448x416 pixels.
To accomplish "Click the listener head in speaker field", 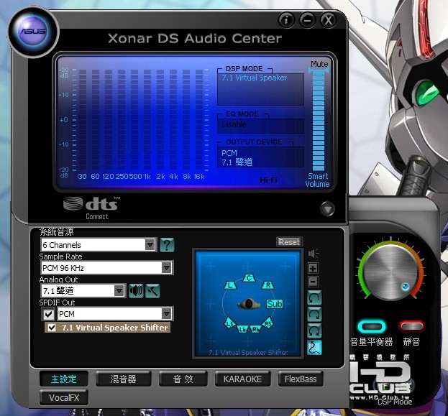I will click(249, 304).
